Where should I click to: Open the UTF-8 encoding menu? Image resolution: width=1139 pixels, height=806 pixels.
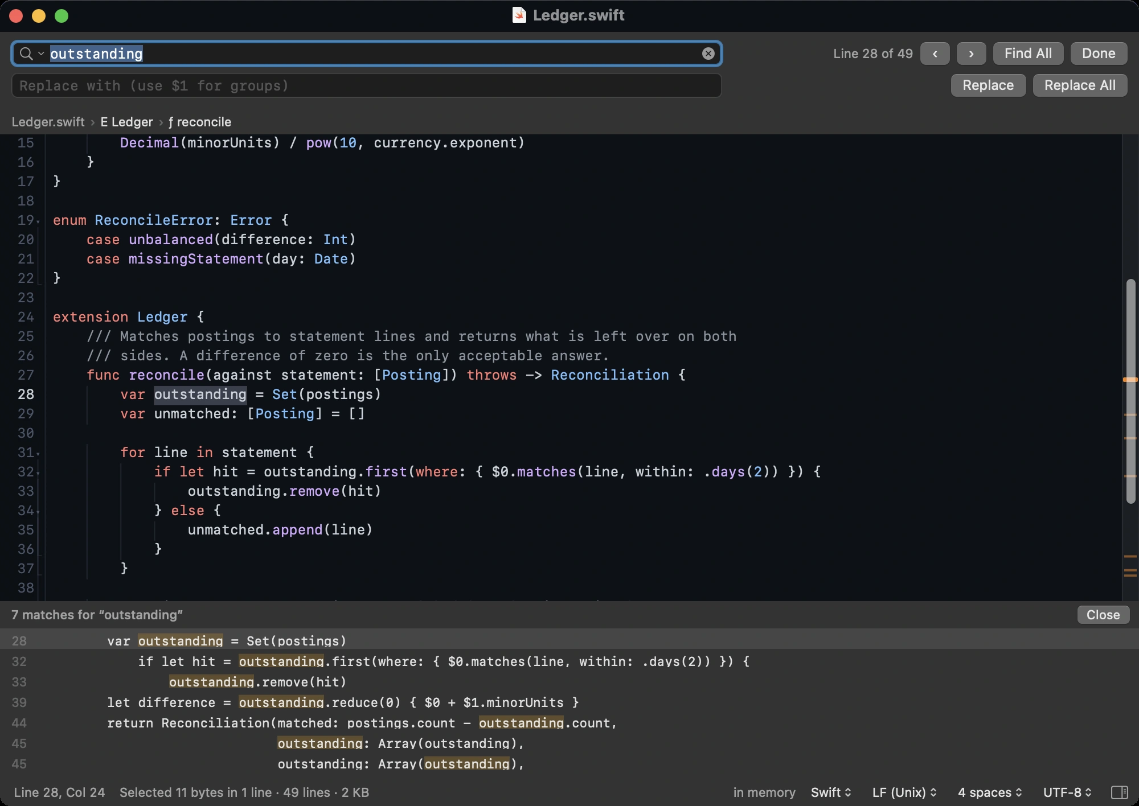coord(1067,792)
